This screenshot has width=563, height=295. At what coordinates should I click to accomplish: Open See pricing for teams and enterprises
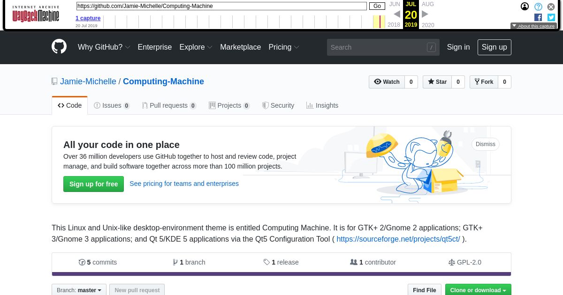tap(184, 184)
